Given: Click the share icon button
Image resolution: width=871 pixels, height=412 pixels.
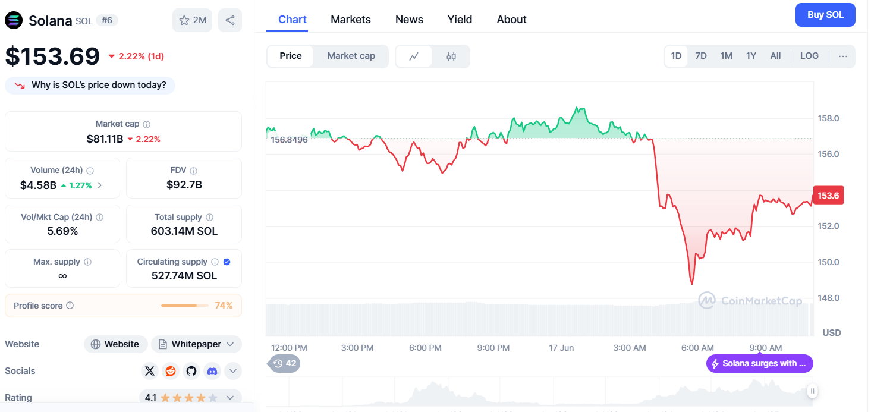Looking at the screenshot, I should pos(230,20).
